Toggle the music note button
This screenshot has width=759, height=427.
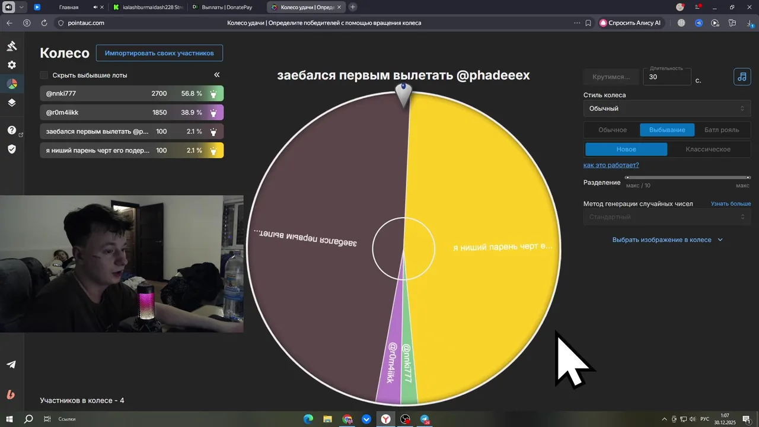click(x=742, y=77)
